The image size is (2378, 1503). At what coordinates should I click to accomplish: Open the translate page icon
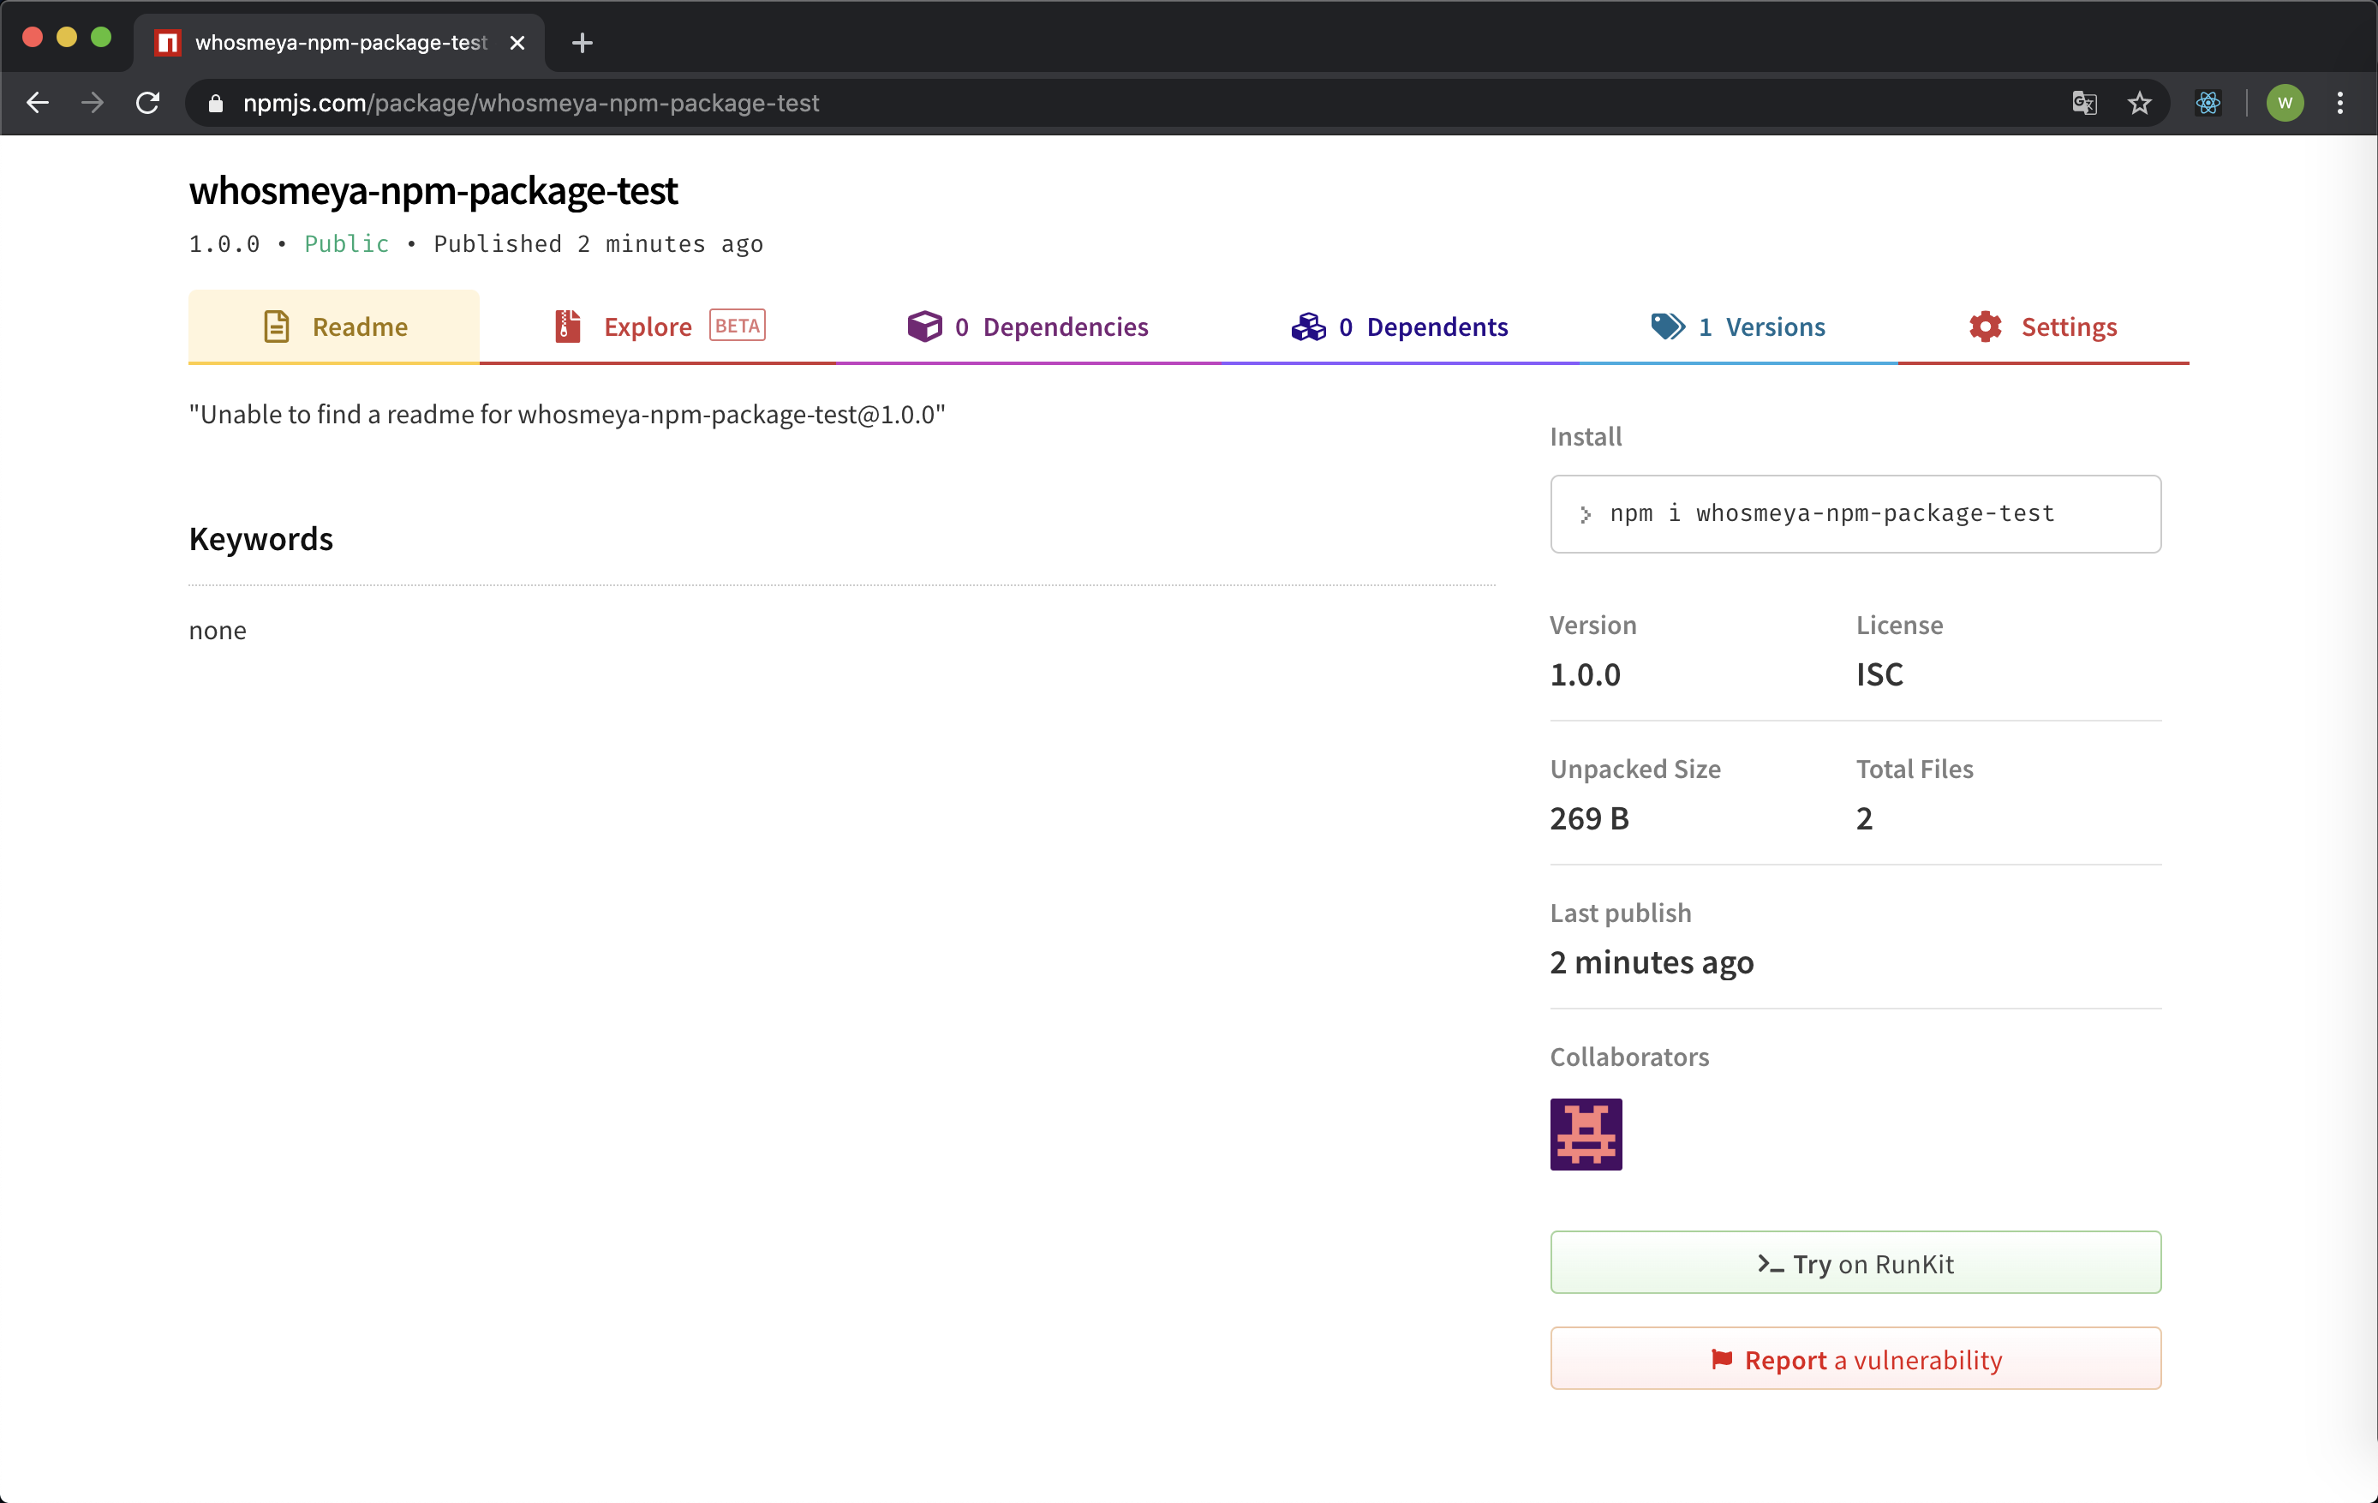click(x=2083, y=103)
